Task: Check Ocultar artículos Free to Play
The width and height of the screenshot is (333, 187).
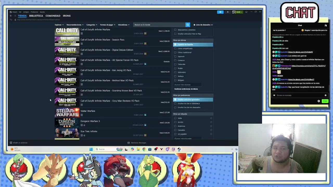Action: tap(175, 34)
